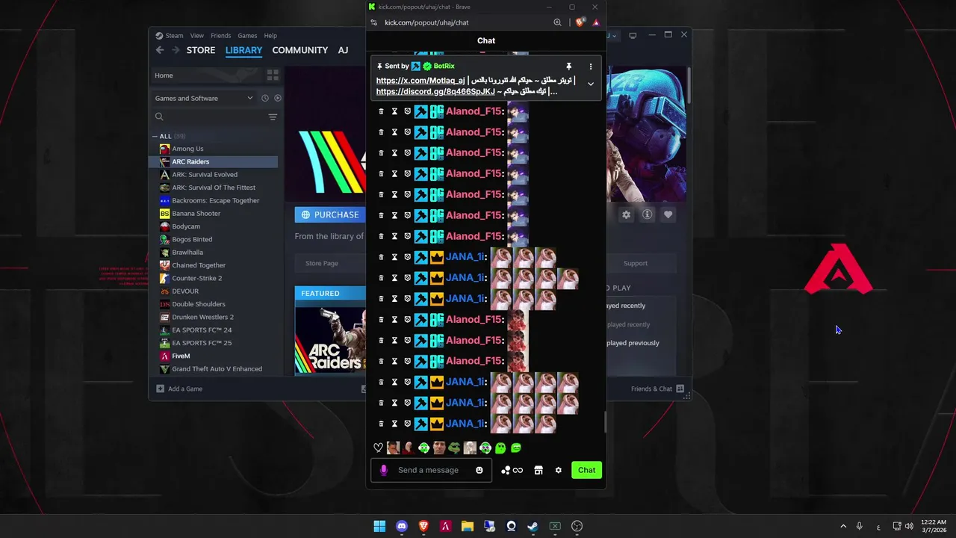This screenshot has width=956, height=538.
Task: Ban user on last JANA_1i message shield icon
Action: (408, 424)
